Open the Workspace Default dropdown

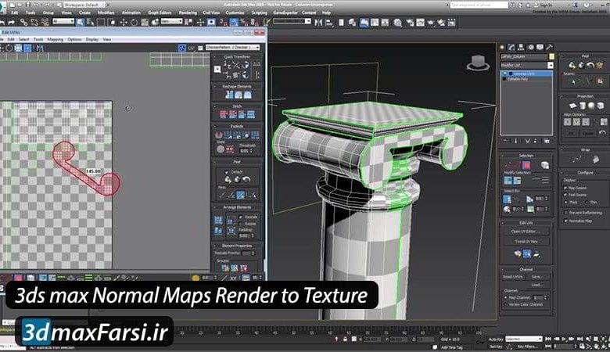coord(84,5)
